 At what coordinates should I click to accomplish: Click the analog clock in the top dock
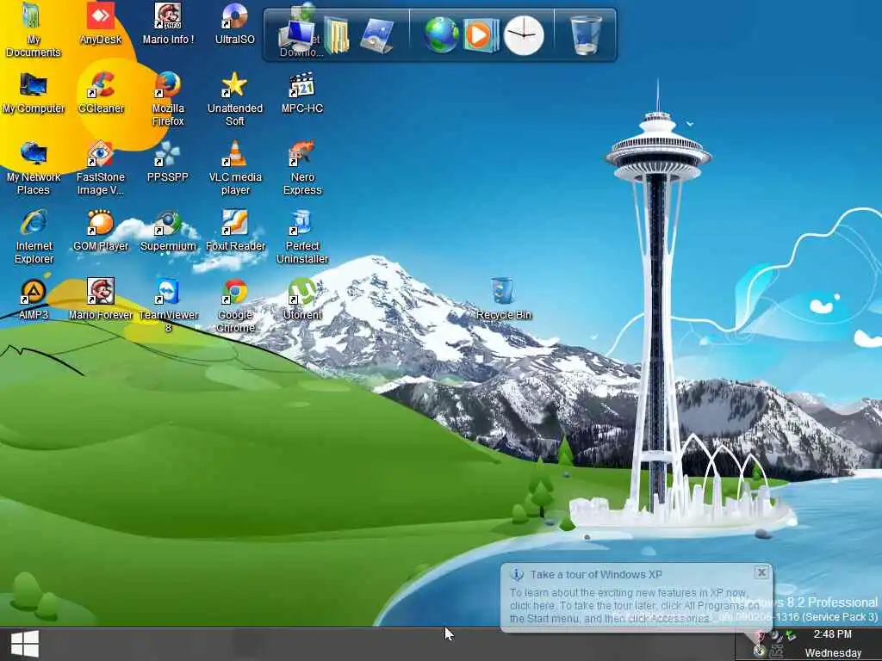(x=524, y=35)
